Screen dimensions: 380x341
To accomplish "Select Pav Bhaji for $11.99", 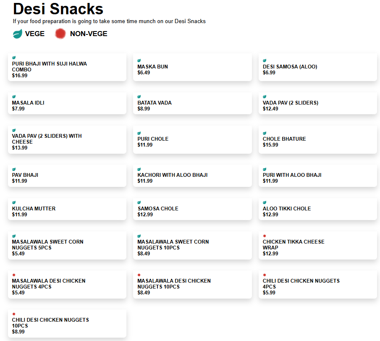I will (67, 176).
